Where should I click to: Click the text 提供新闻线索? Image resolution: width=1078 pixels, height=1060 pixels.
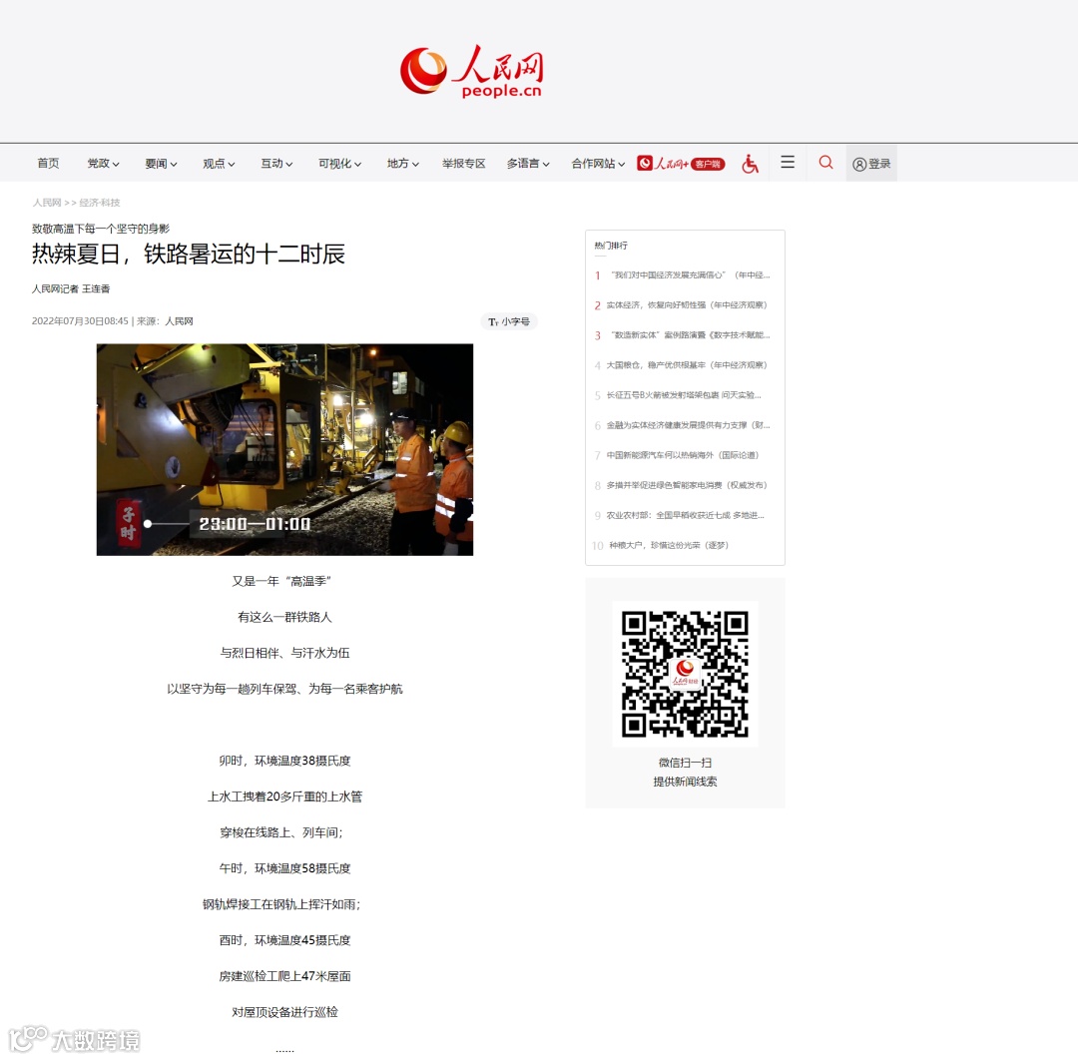point(685,782)
